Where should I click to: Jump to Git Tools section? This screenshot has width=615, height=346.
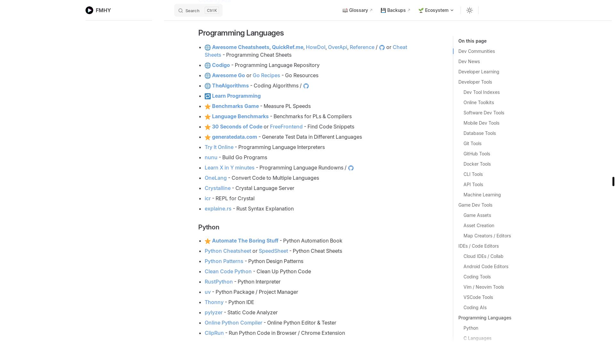tap(472, 144)
